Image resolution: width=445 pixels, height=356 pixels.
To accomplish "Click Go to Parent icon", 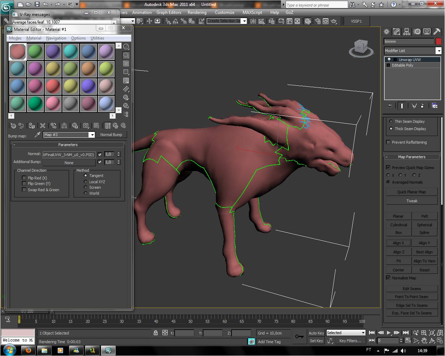I will pyautogui.click(x=116, y=126).
